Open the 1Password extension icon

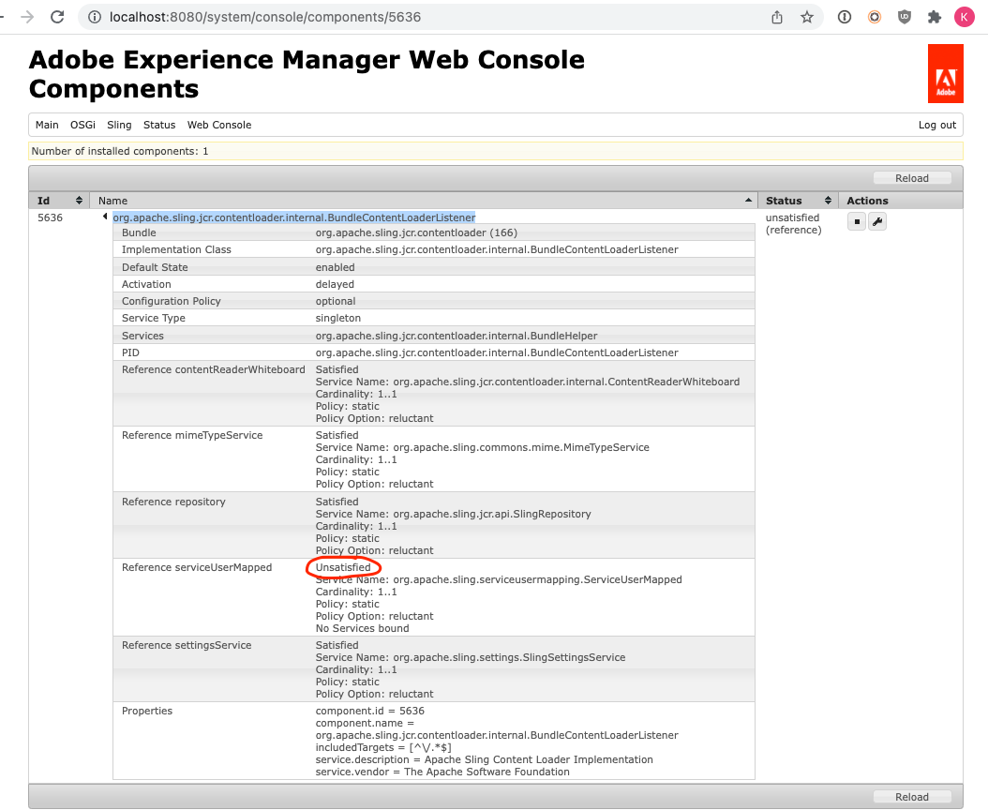tap(845, 17)
